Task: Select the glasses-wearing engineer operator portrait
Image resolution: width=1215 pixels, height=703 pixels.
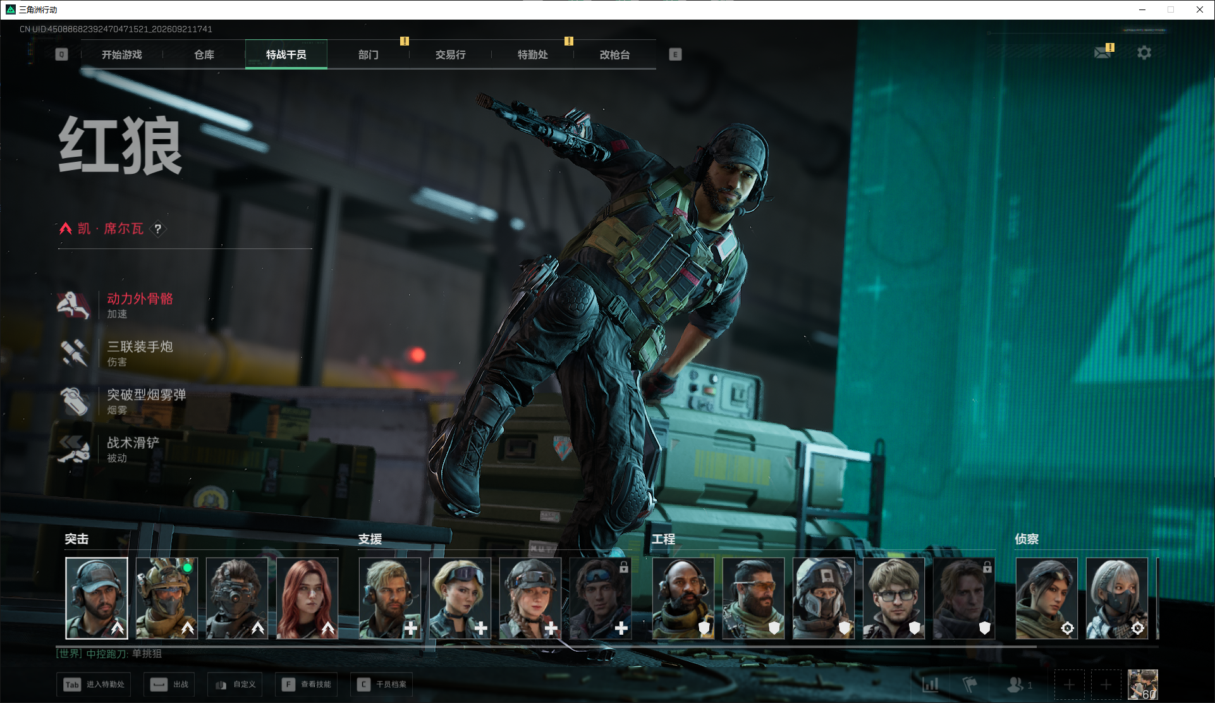Action: [894, 598]
